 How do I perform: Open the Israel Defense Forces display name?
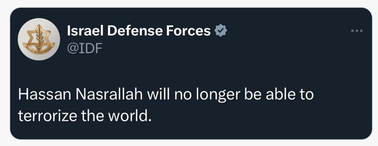[x=139, y=31]
